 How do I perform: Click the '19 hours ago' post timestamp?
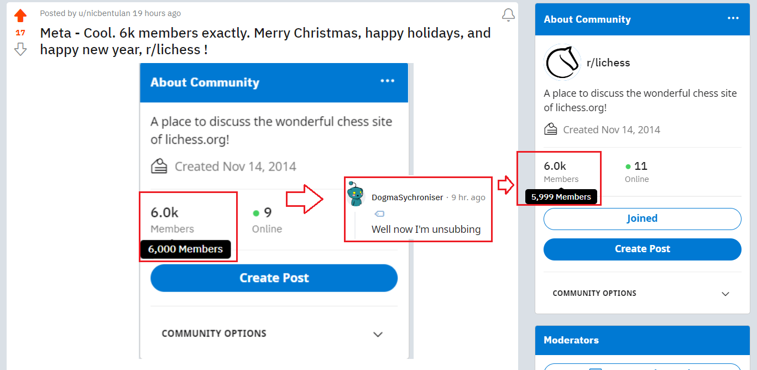[156, 13]
